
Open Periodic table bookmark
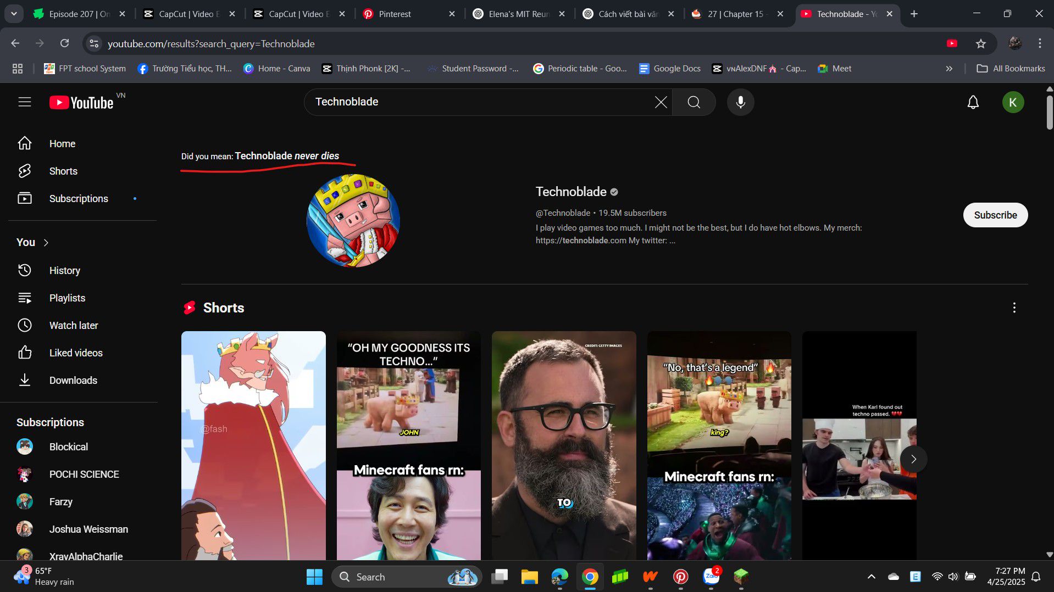(x=580, y=69)
